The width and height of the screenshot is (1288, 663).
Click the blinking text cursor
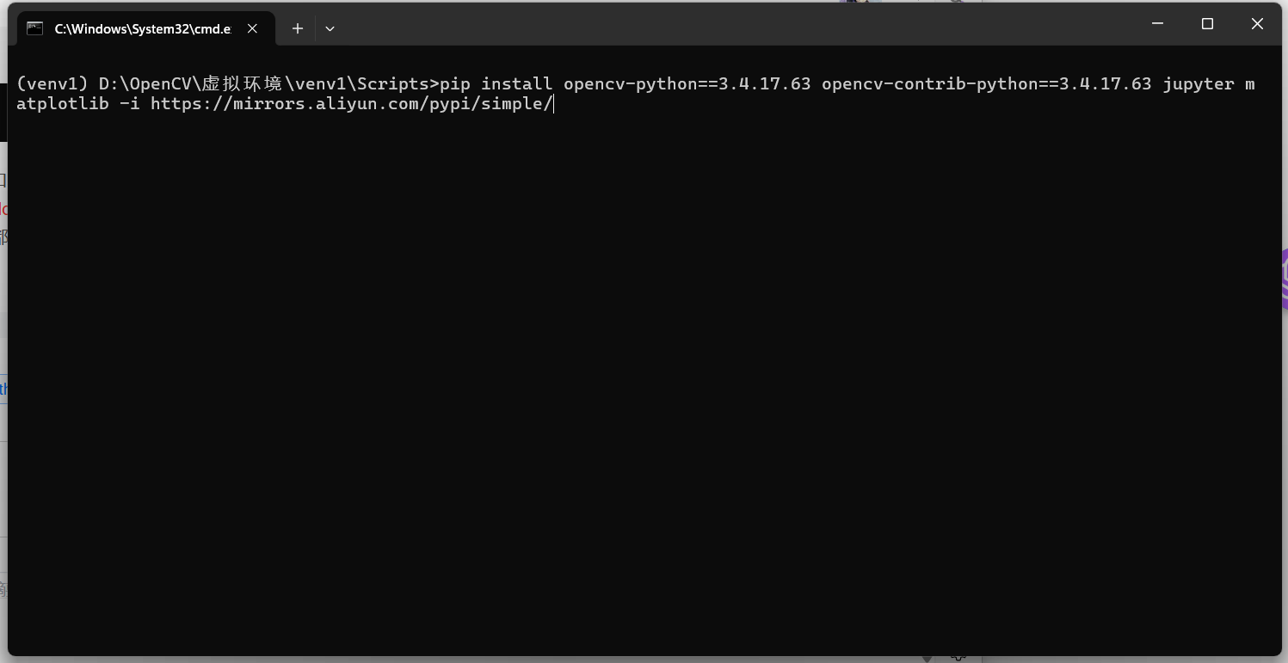554,103
